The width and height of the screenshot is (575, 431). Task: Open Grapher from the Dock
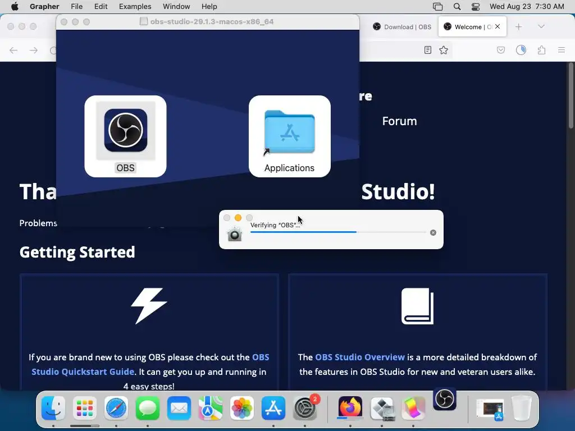point(413,408)
